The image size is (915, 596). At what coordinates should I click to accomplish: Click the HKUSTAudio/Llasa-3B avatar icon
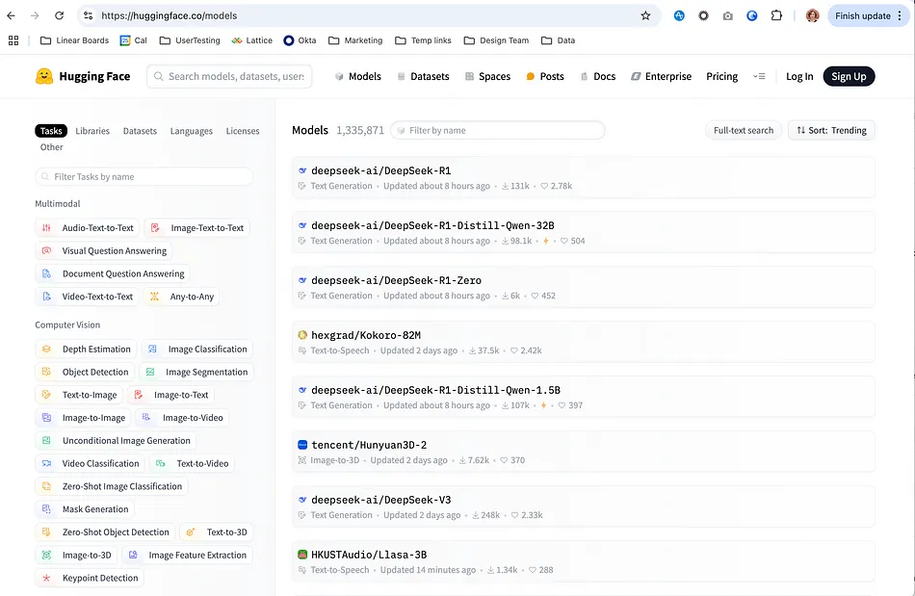click(302, 555)
